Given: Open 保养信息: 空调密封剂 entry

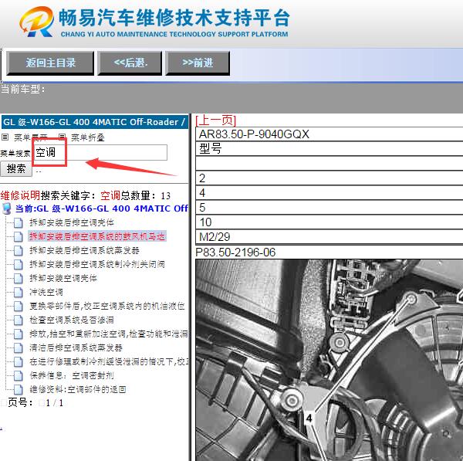Looking at the screenshot, I should click(x=72, y=375).
